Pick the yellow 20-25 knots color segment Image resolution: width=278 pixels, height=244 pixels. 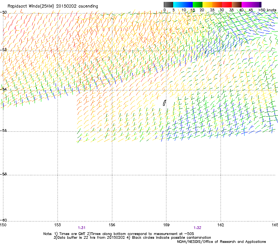tap(207, 5)
